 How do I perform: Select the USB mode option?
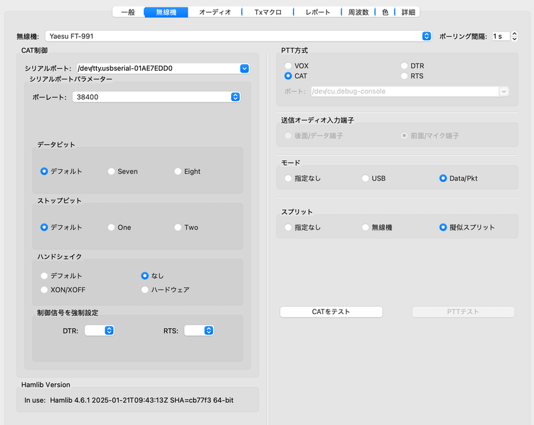click(366, 178)
